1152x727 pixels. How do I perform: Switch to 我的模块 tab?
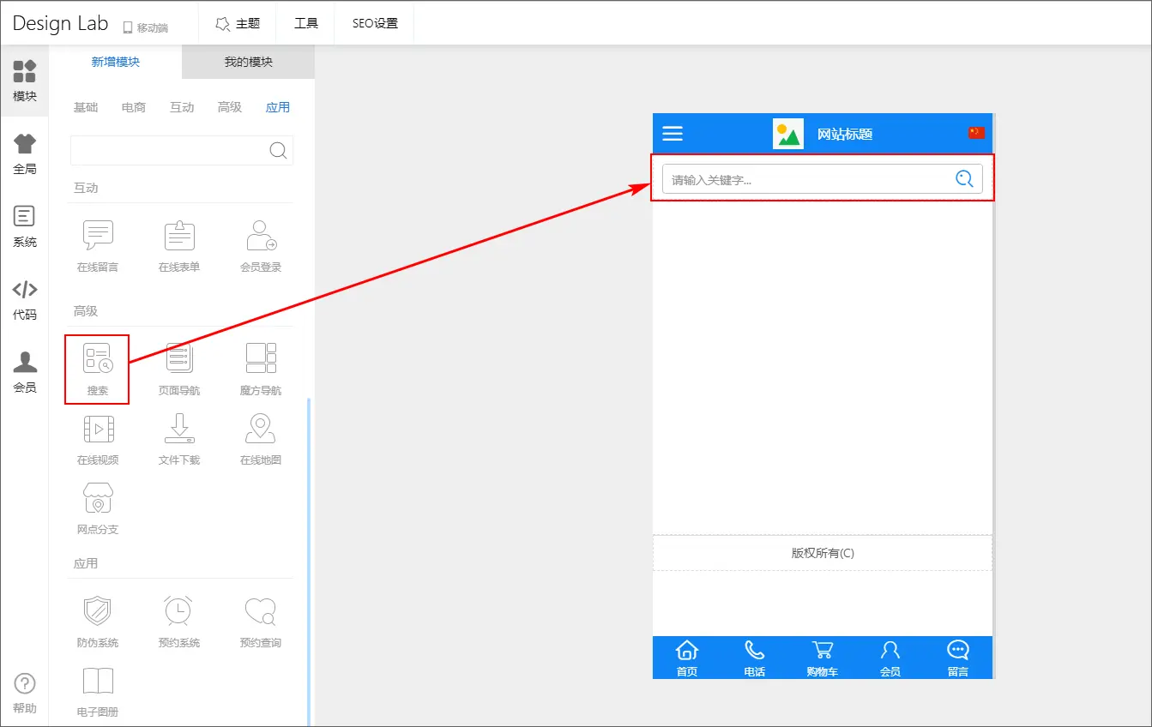(249, 63)
